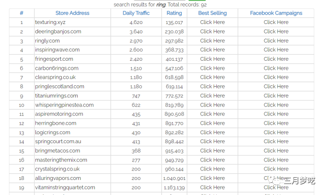Screen dimensions: 326x195
Task: Open Facebook Campaigns link for deeringbanjos.com
Action: click(276, 32)
